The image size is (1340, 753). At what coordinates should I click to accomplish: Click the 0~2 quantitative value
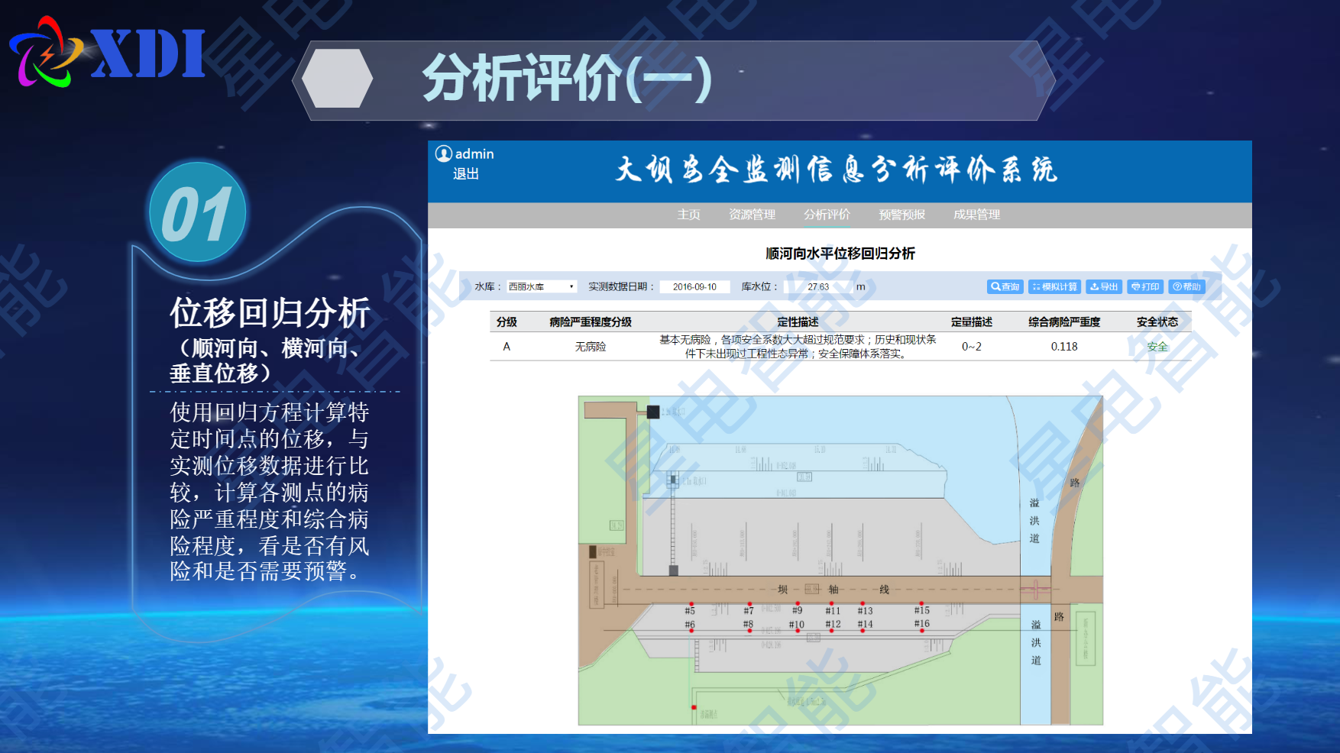point(971,347)
